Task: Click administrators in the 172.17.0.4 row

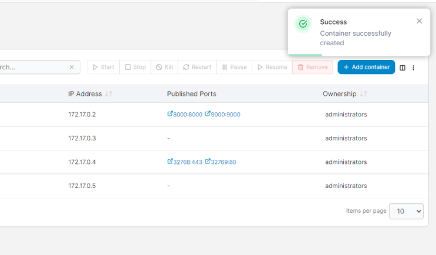Action: [346, 162]
